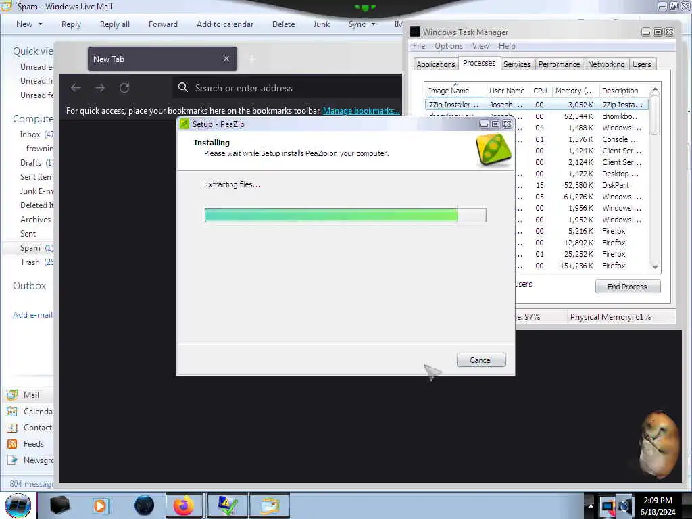Sort processes by CPU column

click(540, 91)
